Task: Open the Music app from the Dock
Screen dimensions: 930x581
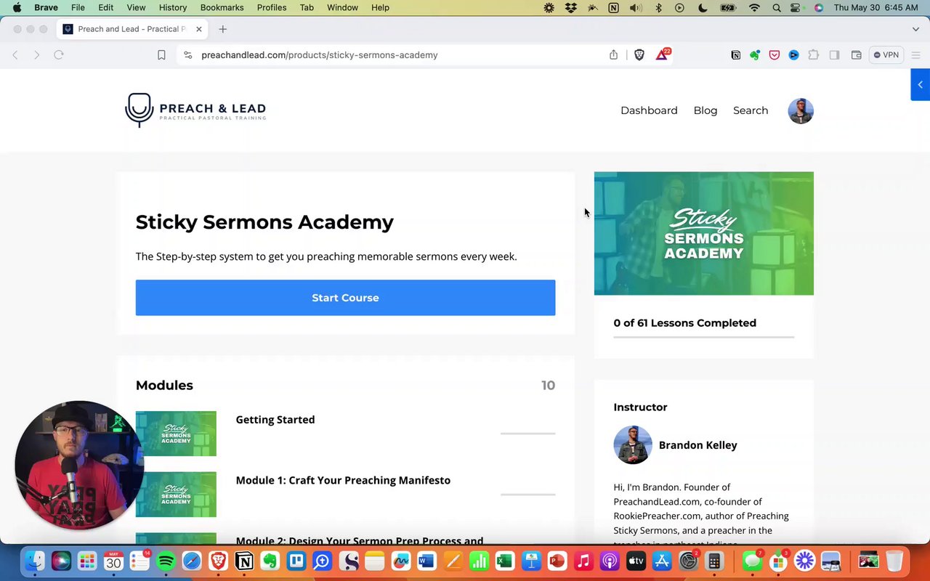Action: (x=583, y=561)
